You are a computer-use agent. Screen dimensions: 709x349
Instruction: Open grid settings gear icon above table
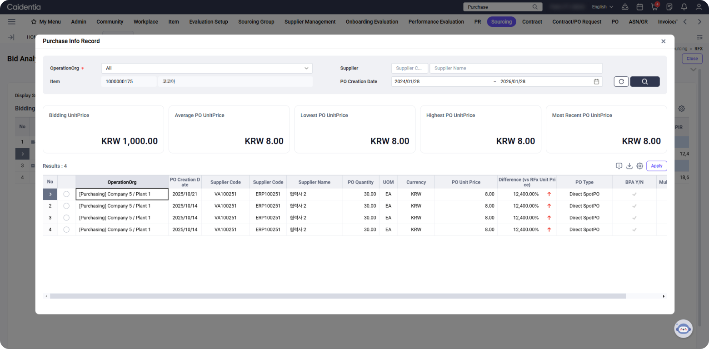pos(639,166)
